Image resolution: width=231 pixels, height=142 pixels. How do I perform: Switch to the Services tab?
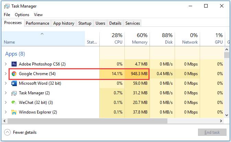tap(133, 23)
